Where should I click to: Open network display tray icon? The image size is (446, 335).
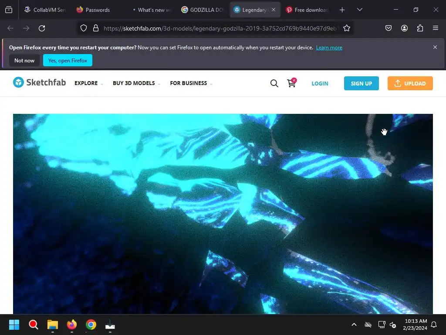click(x=382, y=325)
